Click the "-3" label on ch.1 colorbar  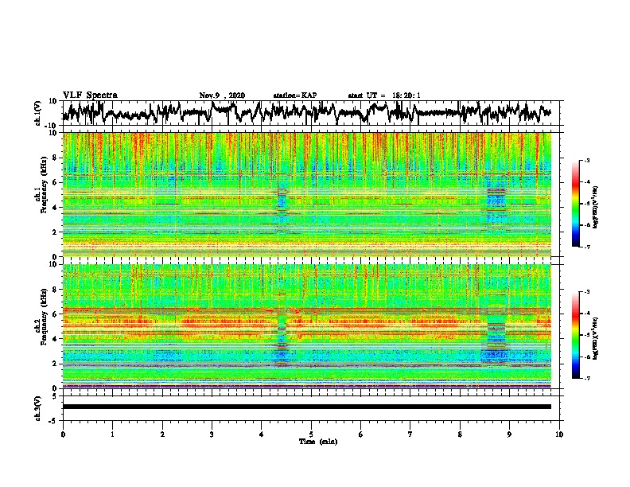(587, 161)
